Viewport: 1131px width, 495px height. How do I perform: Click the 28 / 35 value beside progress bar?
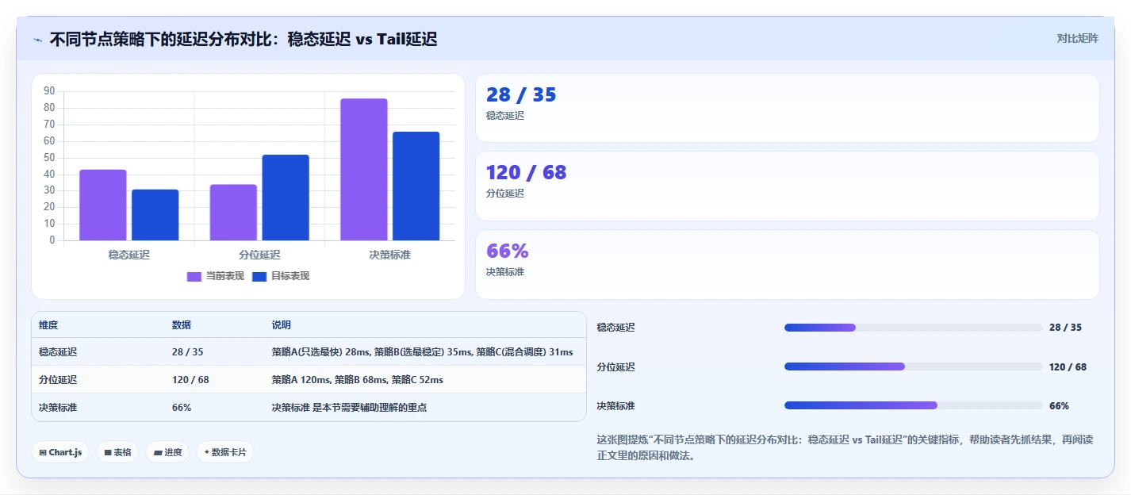pyautogui.click(x=1065, y=328)
